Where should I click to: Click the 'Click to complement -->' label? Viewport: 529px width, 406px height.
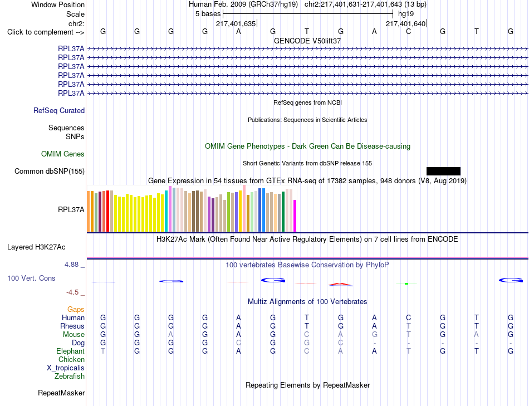pos(46,32)
